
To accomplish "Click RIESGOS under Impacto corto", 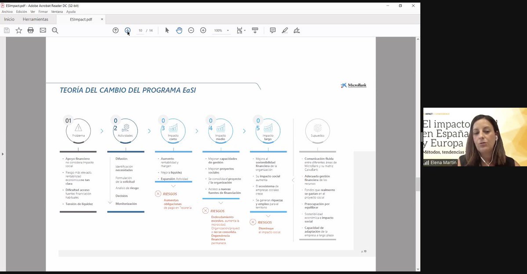I will [170, 194].
